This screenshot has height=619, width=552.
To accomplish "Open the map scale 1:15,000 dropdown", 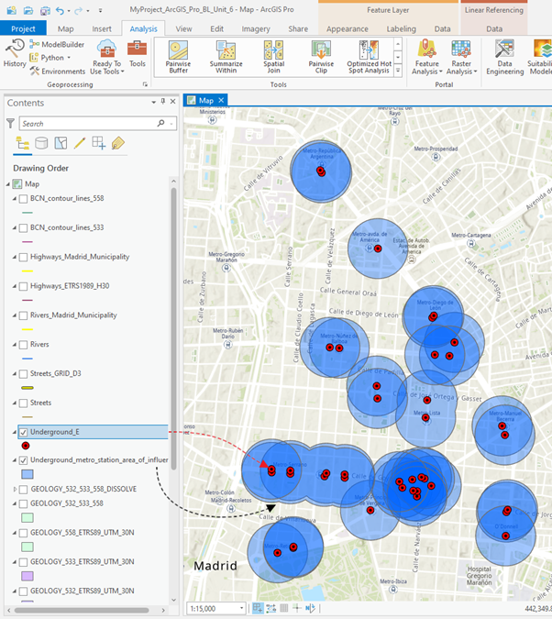I will pyautogui.click(x=241, y=608).
